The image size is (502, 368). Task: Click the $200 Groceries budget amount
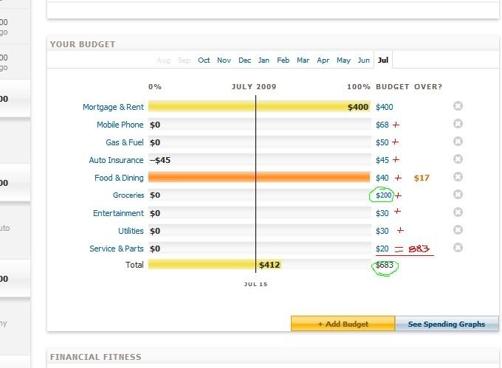(x=384, y=195)
